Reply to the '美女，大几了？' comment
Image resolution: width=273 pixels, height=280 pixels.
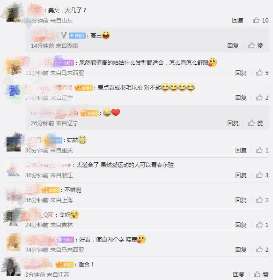tap(237, 20)
